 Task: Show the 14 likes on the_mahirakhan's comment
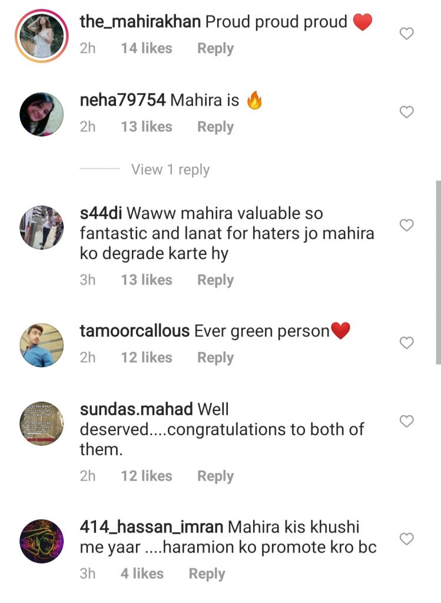point(147,48)
